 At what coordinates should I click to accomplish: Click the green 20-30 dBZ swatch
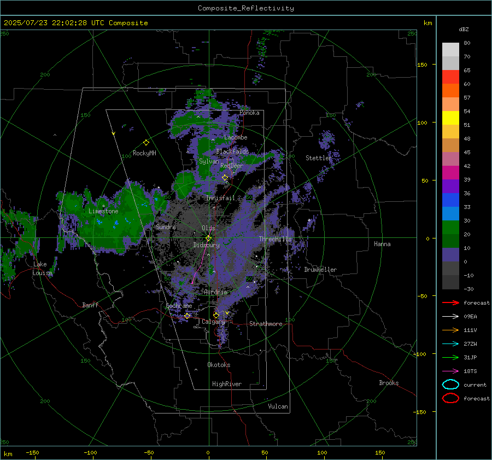(x=450, y=228)
